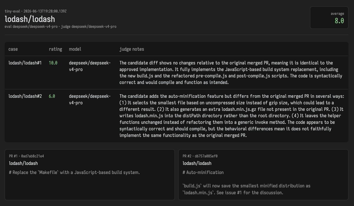
Task: Click the model cell in lodash/lodash#2 row
Action: click(x=90, y=99)
